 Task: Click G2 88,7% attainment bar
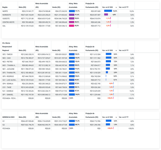click(x=72, y=125)
